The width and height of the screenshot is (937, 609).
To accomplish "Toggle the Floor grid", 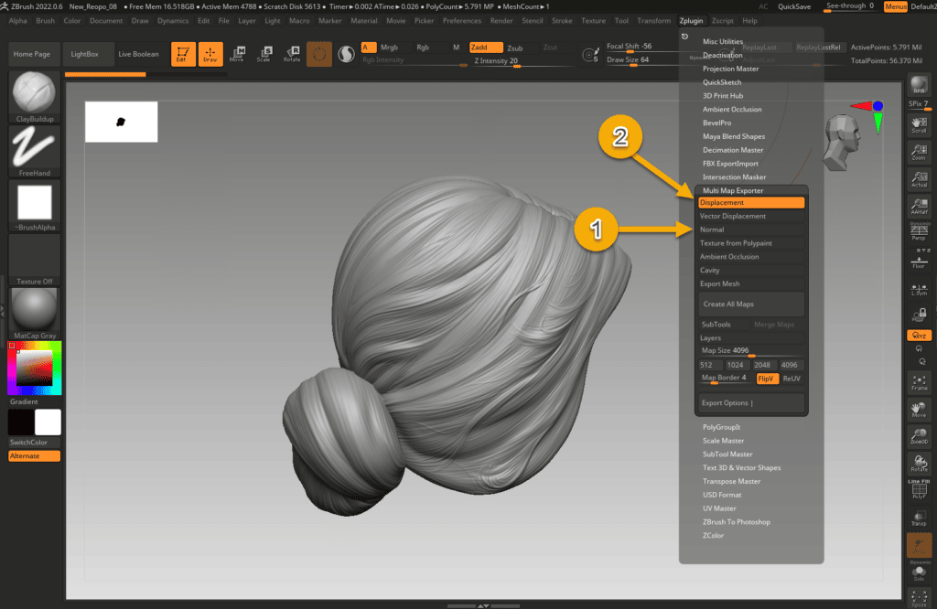I will click(919, 261).
